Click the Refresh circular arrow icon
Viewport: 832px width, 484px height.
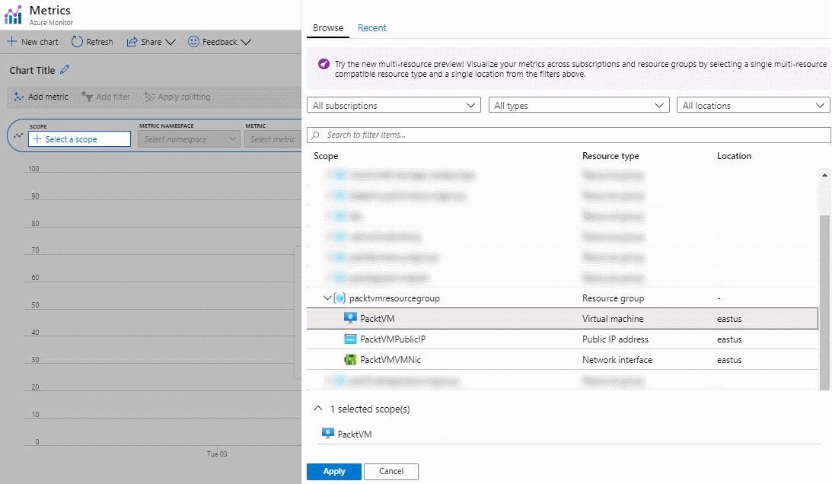(77, 41)
